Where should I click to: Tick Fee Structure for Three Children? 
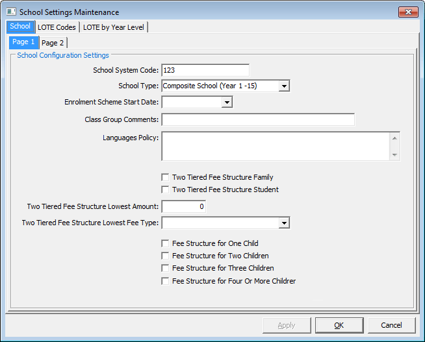pyautogui.click(x=165, y=268)
